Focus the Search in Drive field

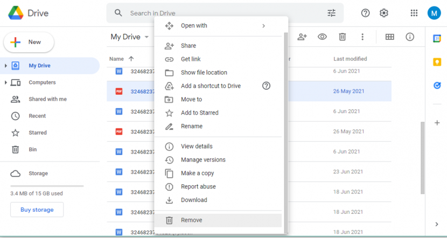click(x=225, y=13)
